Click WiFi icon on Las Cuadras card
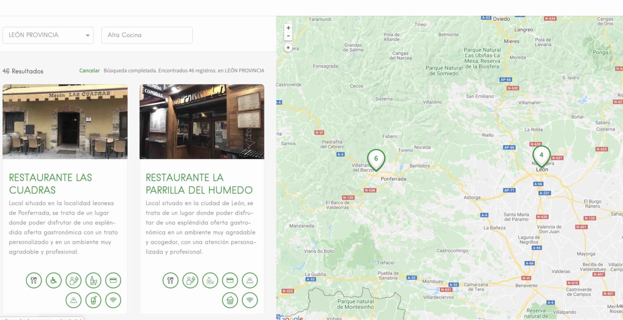This screenshot has height=320, width=623. tap(113, 300)
